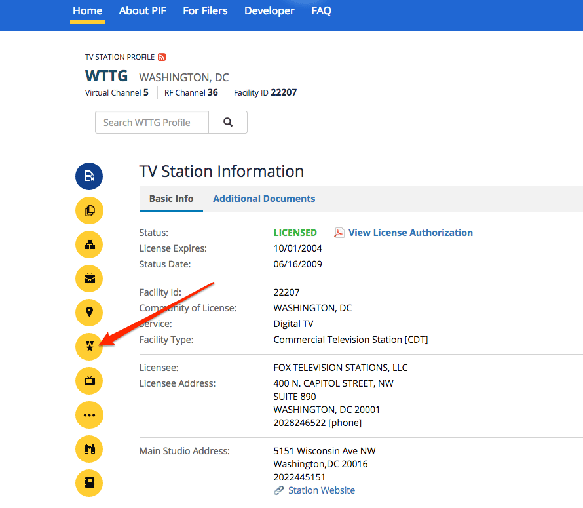The height and width of the screenshot is (508, 583).
Task: Visit the Station Website link
Action: 321,490
